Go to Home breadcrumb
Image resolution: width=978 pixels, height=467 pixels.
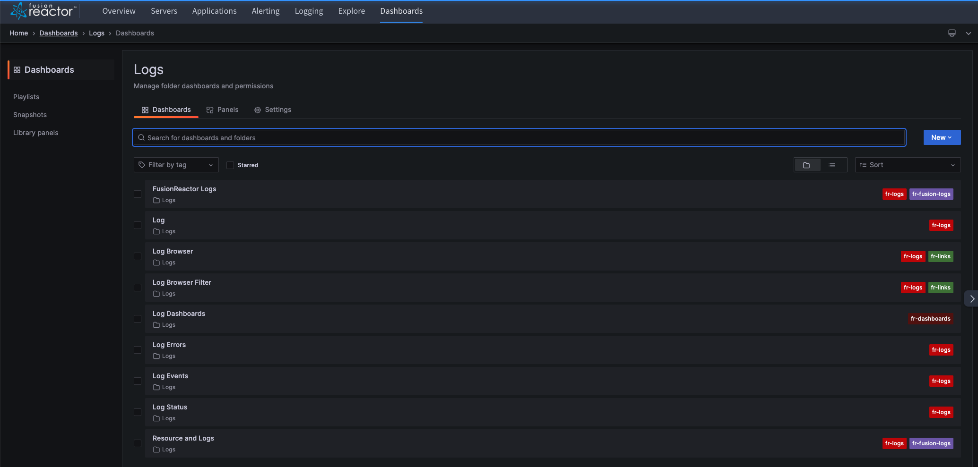click(18, 33)
